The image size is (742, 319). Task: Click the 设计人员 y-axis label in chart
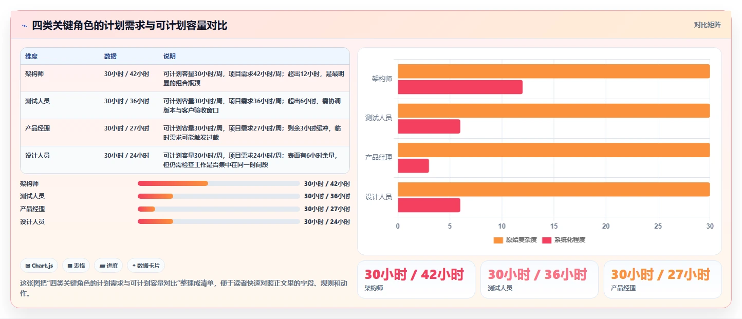tap(379, 197)
